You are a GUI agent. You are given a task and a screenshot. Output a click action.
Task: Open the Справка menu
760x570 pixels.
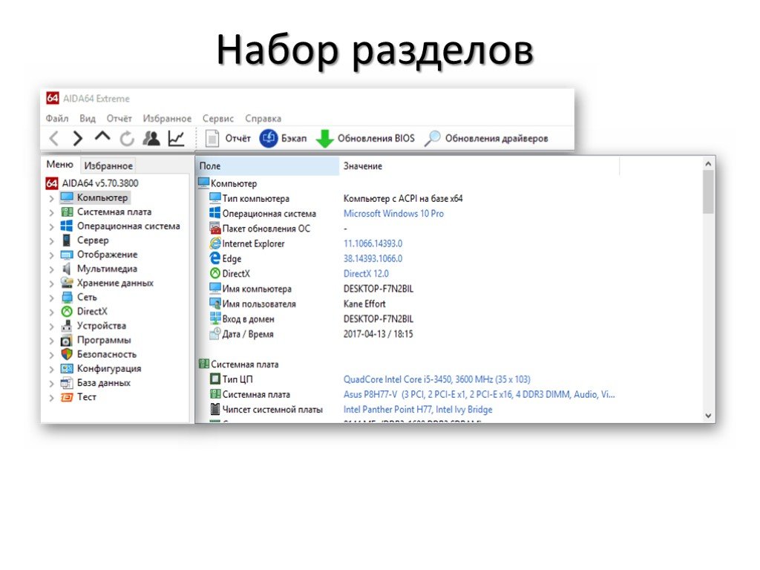[x=263, y=119]
